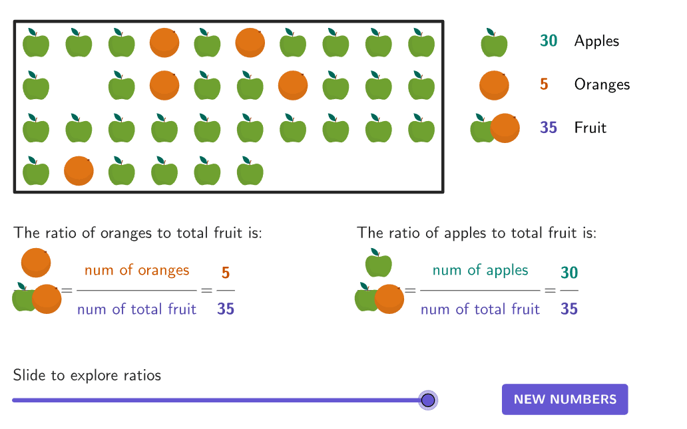The width and height of the screenshot is (687, 429).
Task: Click the first orange in the top row
Action: (164, 43)
